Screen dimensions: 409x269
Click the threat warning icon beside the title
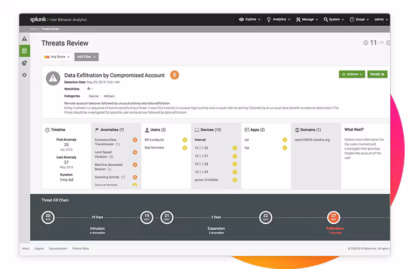click(53, 79)
